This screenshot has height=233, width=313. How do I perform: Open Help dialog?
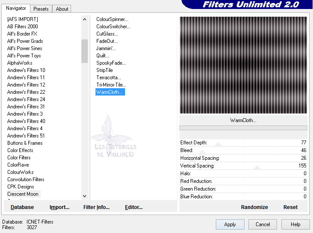295,224
